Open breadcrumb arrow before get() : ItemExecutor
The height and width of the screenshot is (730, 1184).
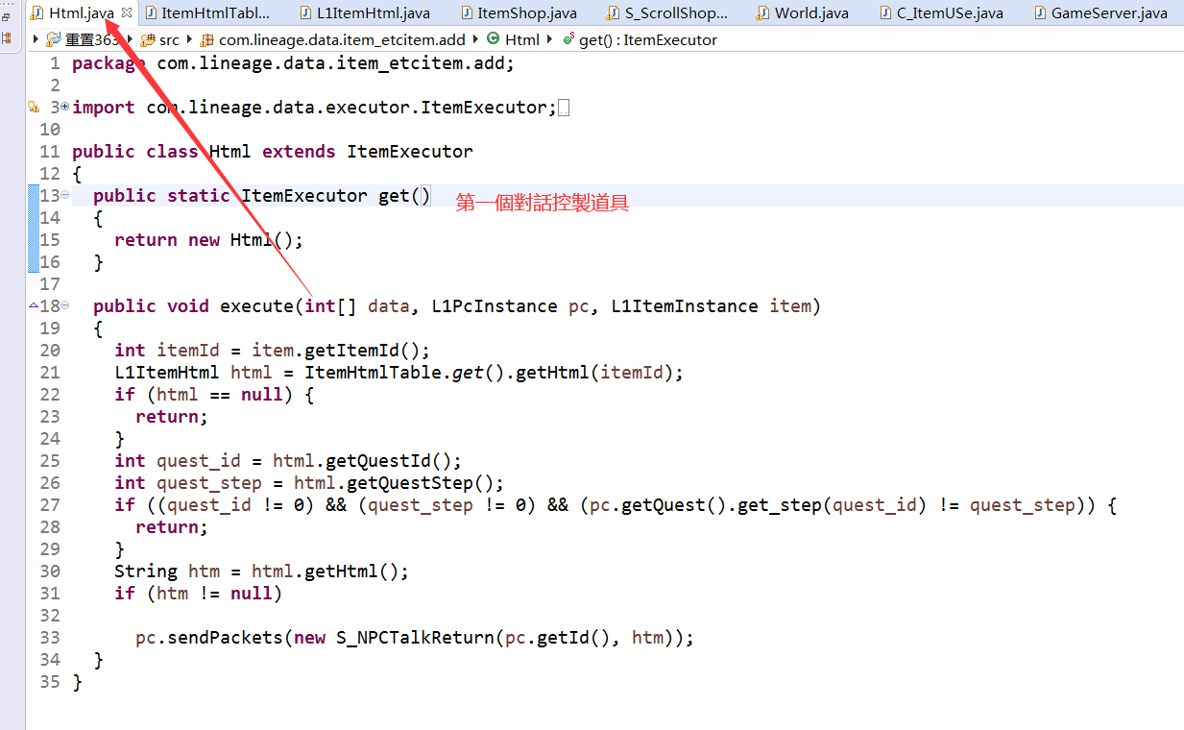550,39
